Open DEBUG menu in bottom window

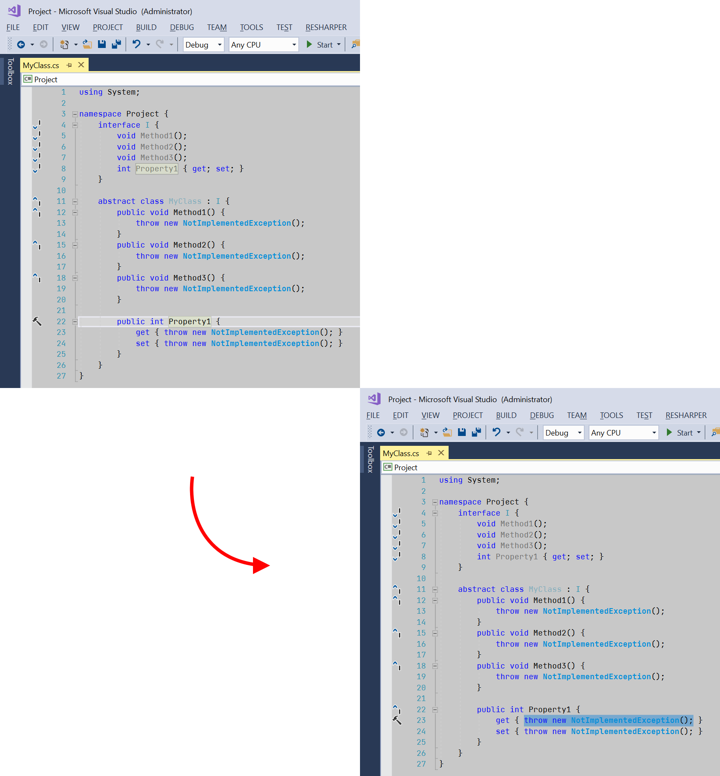pos(542,415)
